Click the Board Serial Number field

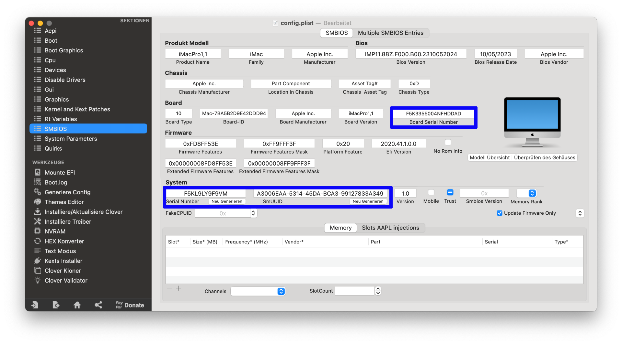tap(433, 113)
